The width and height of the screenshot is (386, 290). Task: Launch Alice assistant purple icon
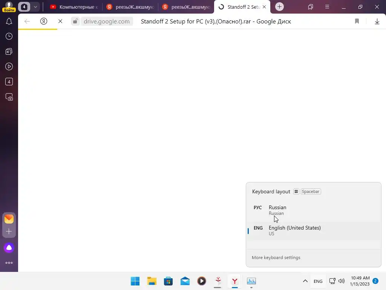(x=9, y=248)
